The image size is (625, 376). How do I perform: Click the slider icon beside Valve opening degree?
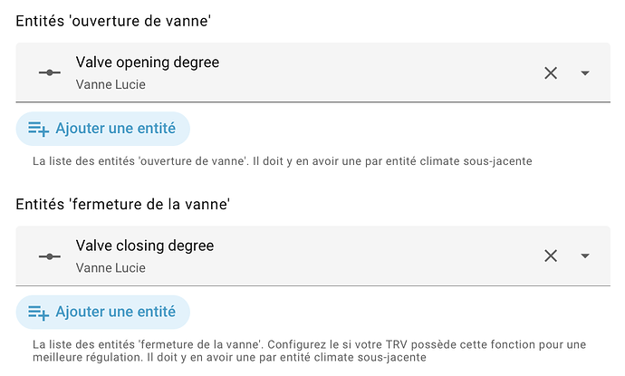49,73
